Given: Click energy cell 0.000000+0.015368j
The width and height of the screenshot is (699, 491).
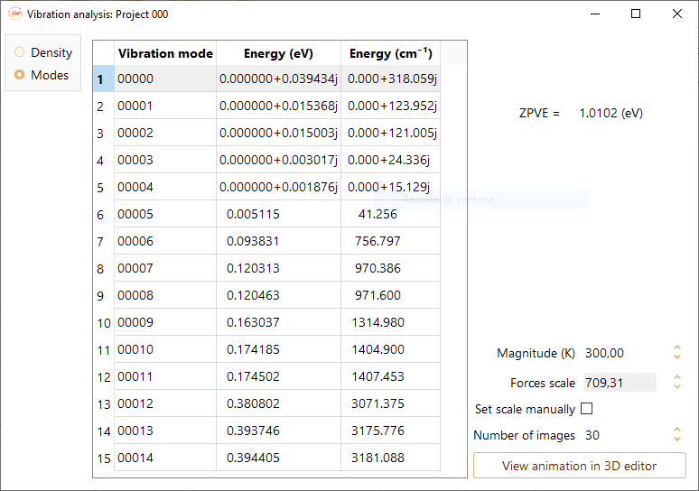Looking at the screenshot, I should [x=279, y=106].
